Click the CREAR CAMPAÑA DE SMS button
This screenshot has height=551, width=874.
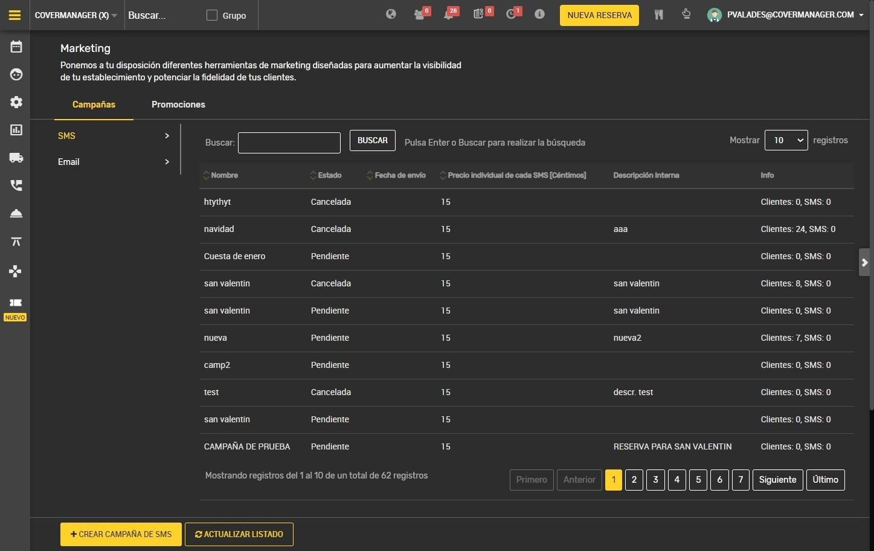121,534
